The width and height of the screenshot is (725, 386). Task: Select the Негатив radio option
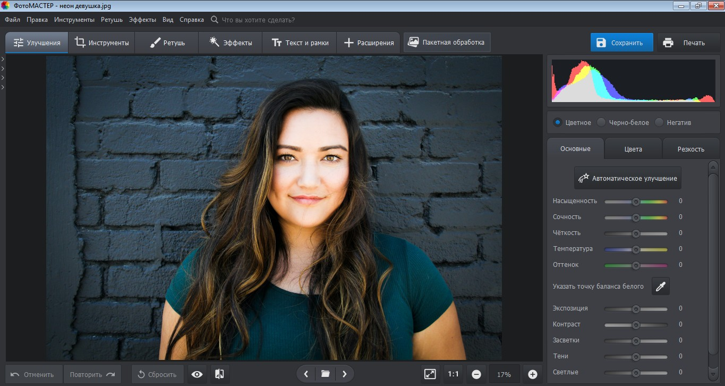[x=659, y=122]
